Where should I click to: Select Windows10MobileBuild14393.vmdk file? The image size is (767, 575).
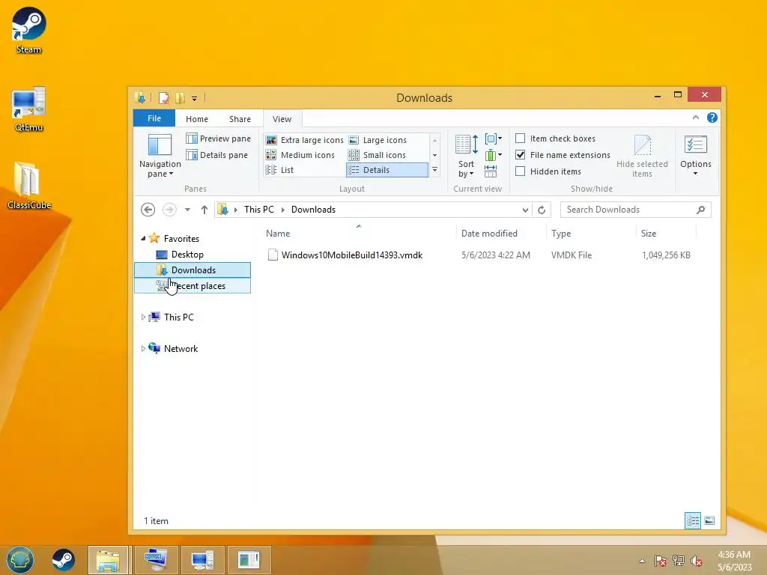point(351,255)
